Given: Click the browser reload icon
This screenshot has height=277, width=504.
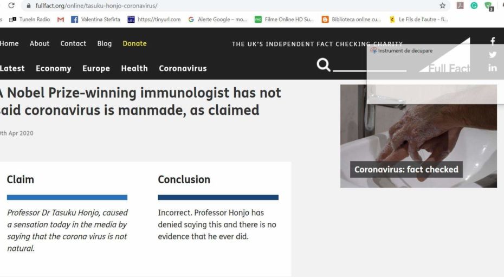Looking at the screenshot, I should click(11, 5).
